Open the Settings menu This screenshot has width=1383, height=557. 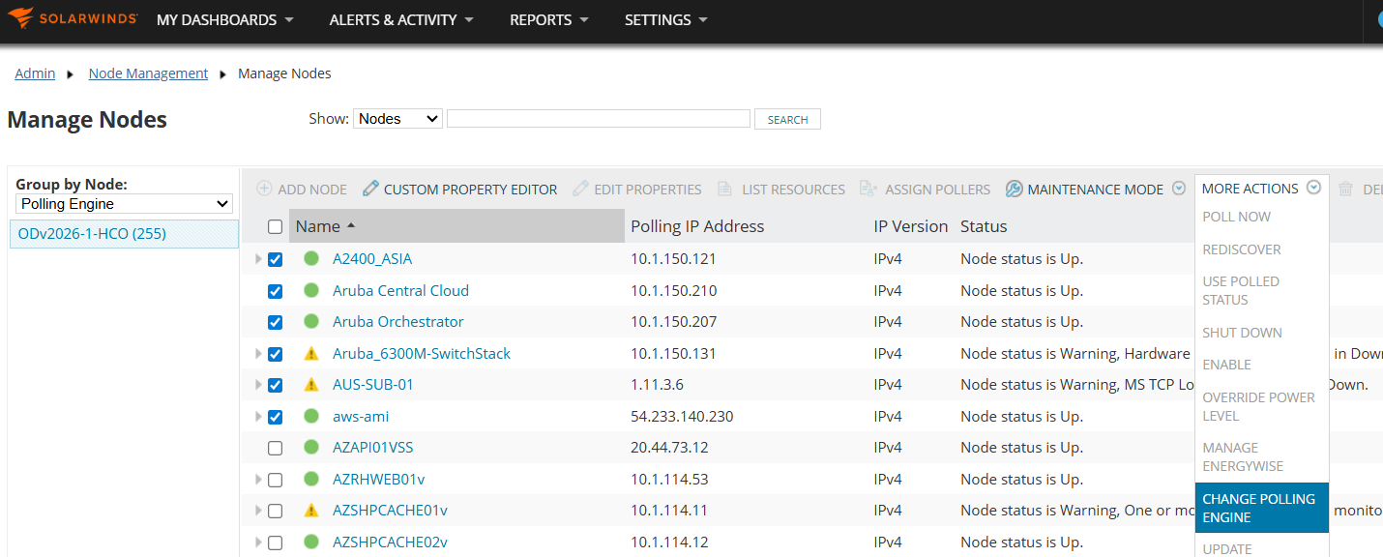click(x=666, y=19)
